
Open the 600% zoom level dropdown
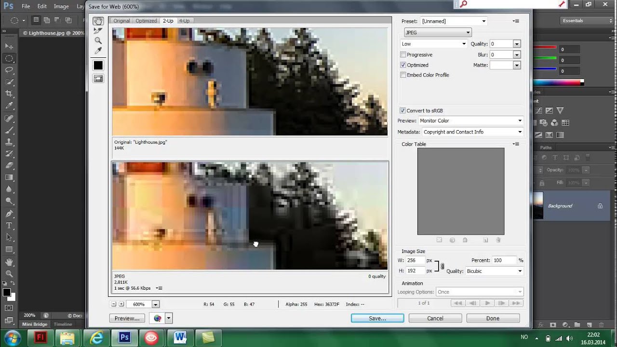coord(156,305)
